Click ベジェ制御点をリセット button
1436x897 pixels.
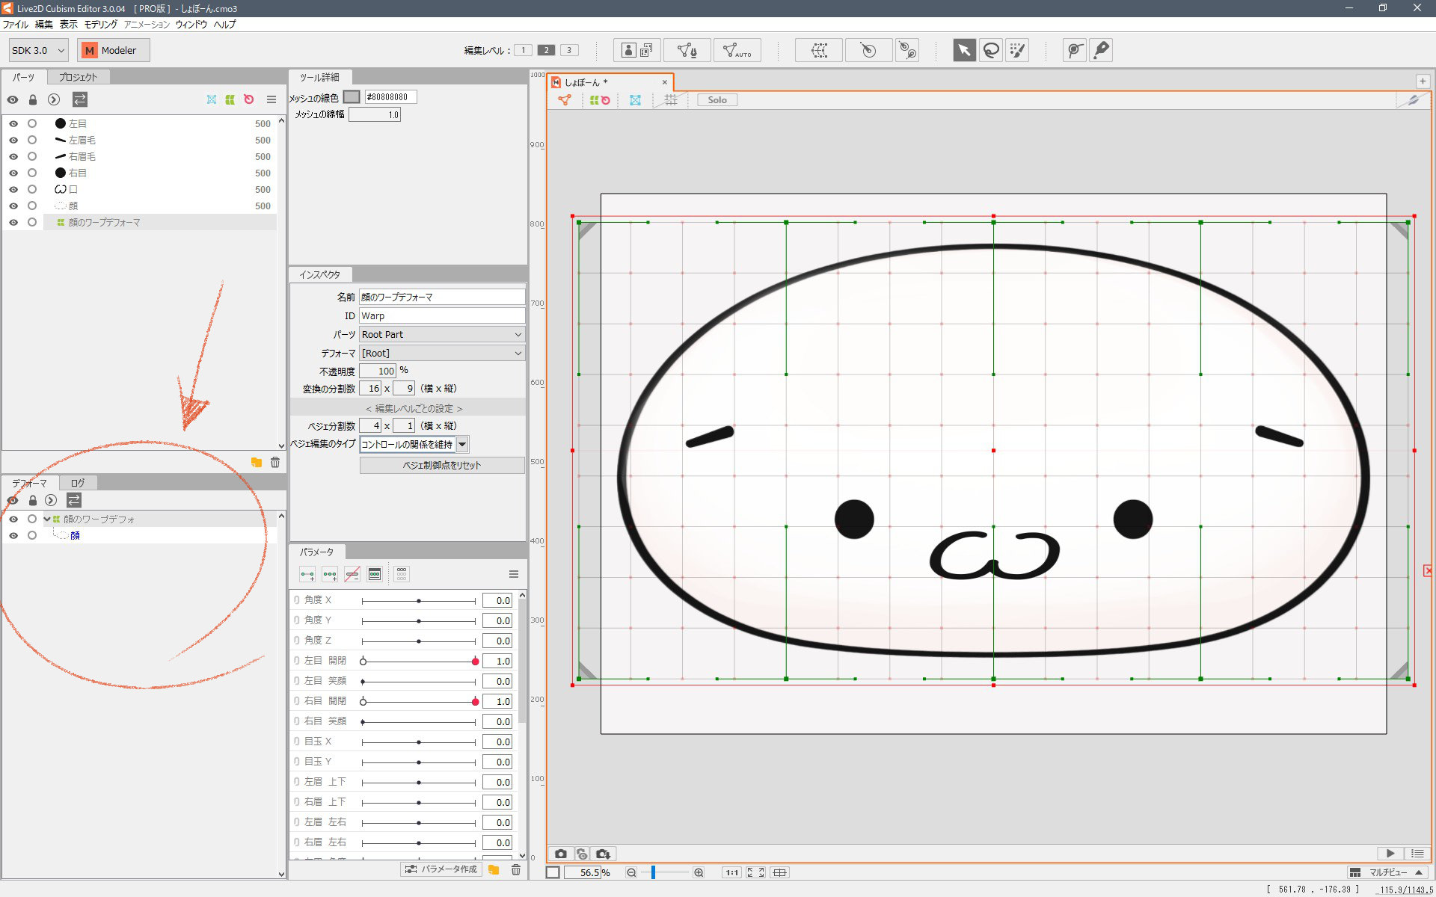point(442,465)
